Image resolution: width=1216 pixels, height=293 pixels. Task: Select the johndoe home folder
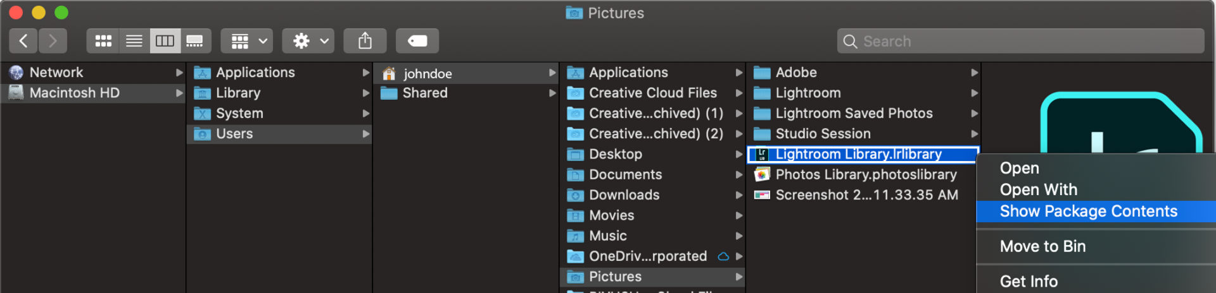(x=466, y=73)
